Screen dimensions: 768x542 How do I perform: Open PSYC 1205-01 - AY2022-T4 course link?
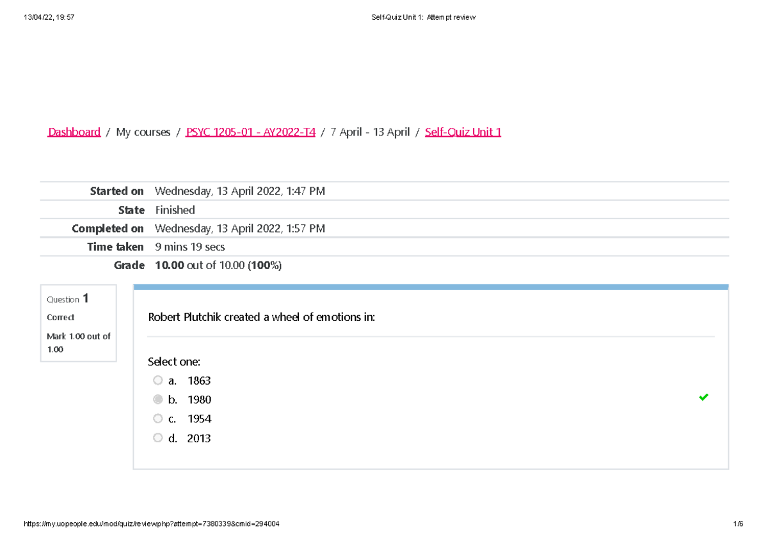pos(250,132)
